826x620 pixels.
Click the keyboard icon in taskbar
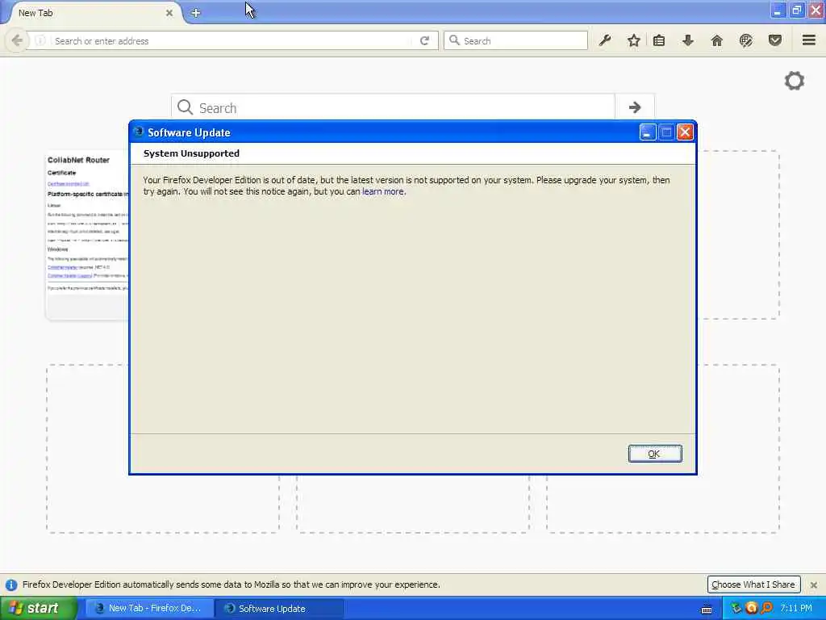pyautogui.click(x=707, y=609)
